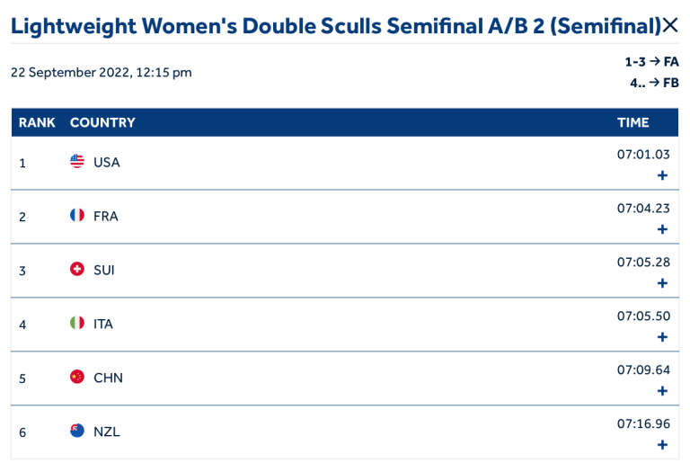Click USA's 07:01.03 finish time
This screenshot has width=690, height=472.
click(x=643, y=155)
